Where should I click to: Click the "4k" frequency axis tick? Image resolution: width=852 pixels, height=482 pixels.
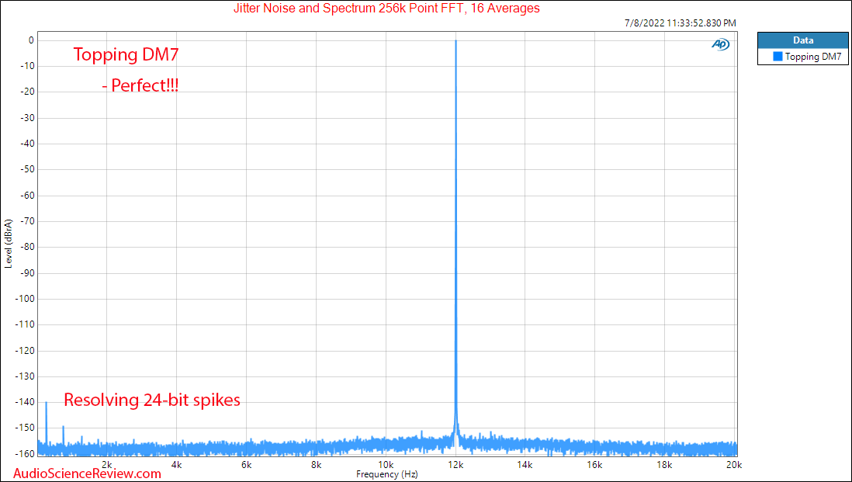pos(177,465)
